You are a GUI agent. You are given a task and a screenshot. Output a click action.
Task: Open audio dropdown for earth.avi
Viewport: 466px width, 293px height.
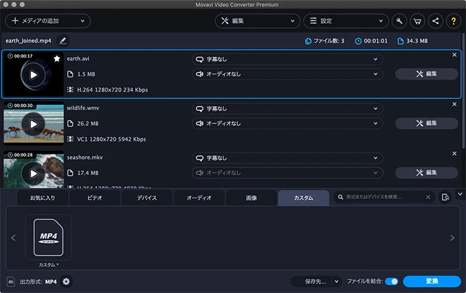287,74
